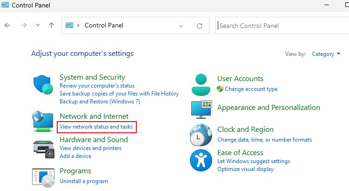Screen dimensions: 349x191
Task: Minimize the Control Panel window
Action: point(327,5)
